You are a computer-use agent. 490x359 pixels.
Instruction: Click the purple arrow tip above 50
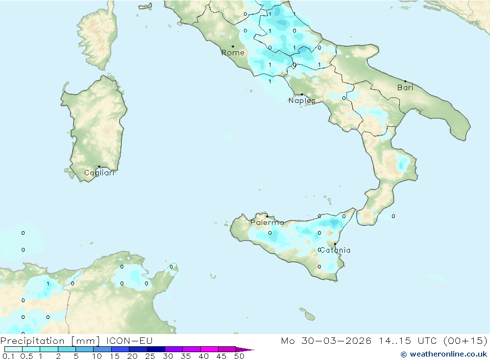point(245,350)
